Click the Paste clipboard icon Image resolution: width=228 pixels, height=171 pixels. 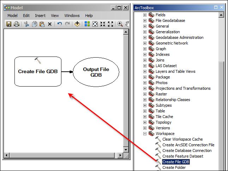tap(42, 24)
